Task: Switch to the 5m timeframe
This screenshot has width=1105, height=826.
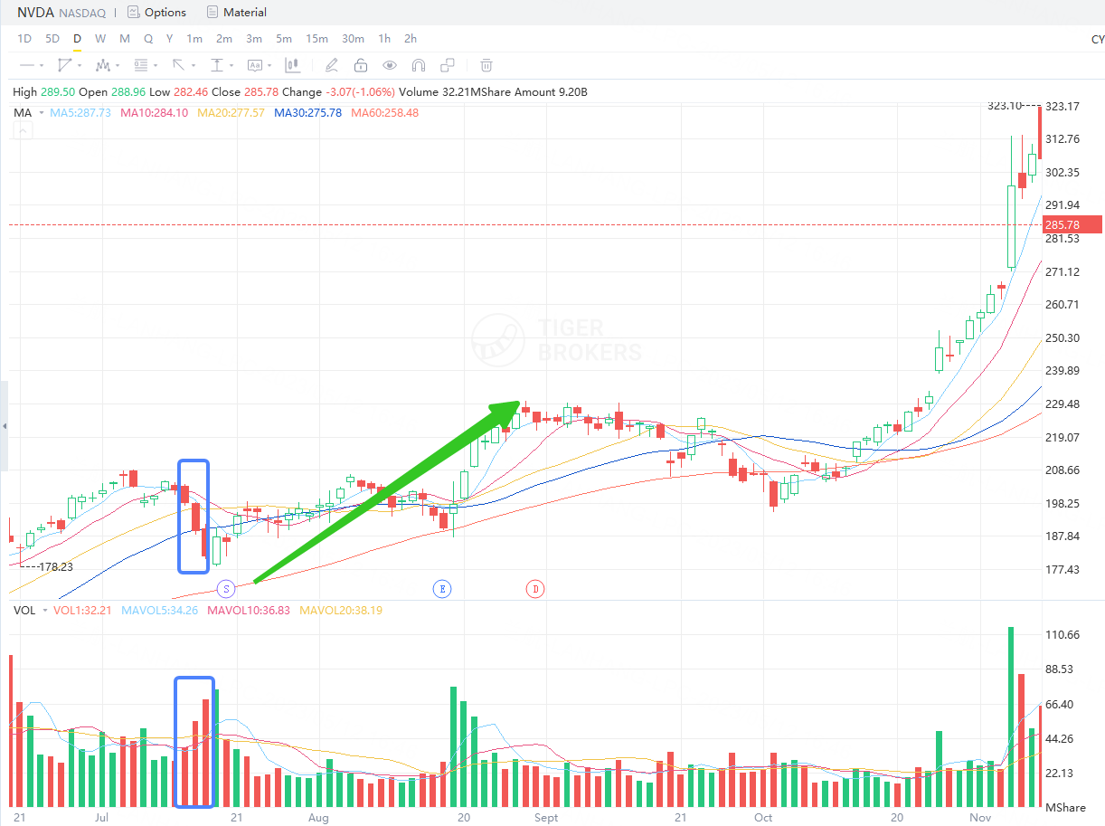Action: [x=284, y=38]
